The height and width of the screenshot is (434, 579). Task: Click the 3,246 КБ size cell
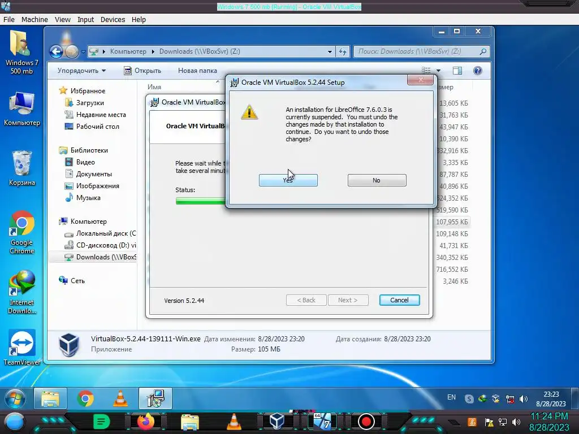(x=455, y=281)
